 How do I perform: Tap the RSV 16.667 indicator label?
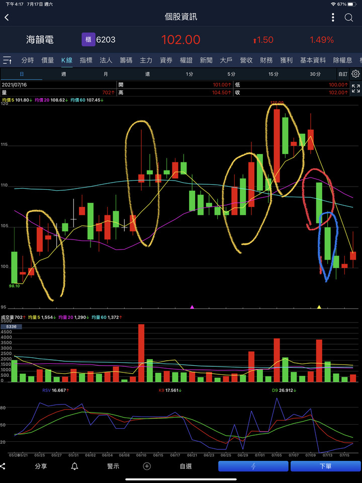56,390
